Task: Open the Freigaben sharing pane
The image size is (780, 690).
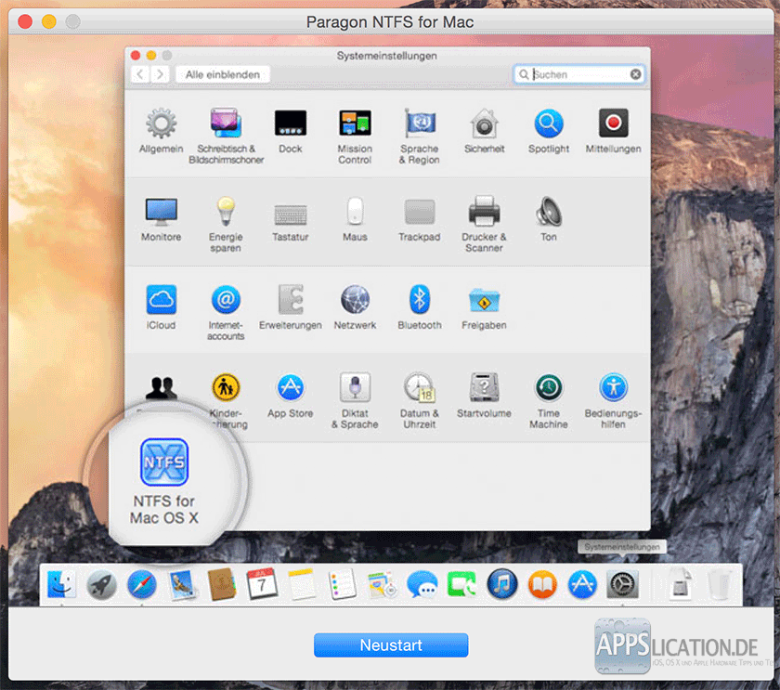Action: (x=484, y=307)
